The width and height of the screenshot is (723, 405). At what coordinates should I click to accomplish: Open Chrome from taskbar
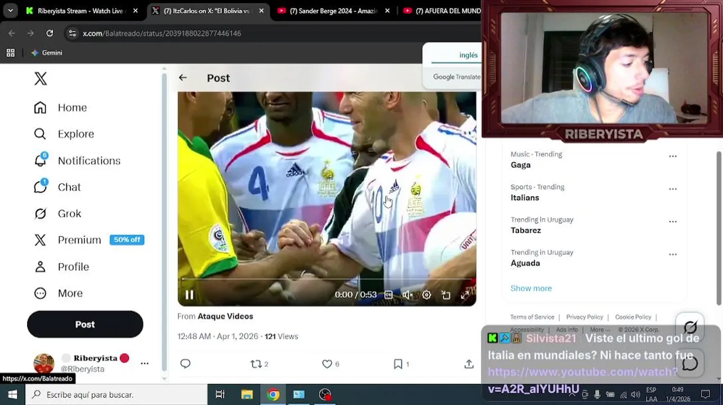pos(273,395)
